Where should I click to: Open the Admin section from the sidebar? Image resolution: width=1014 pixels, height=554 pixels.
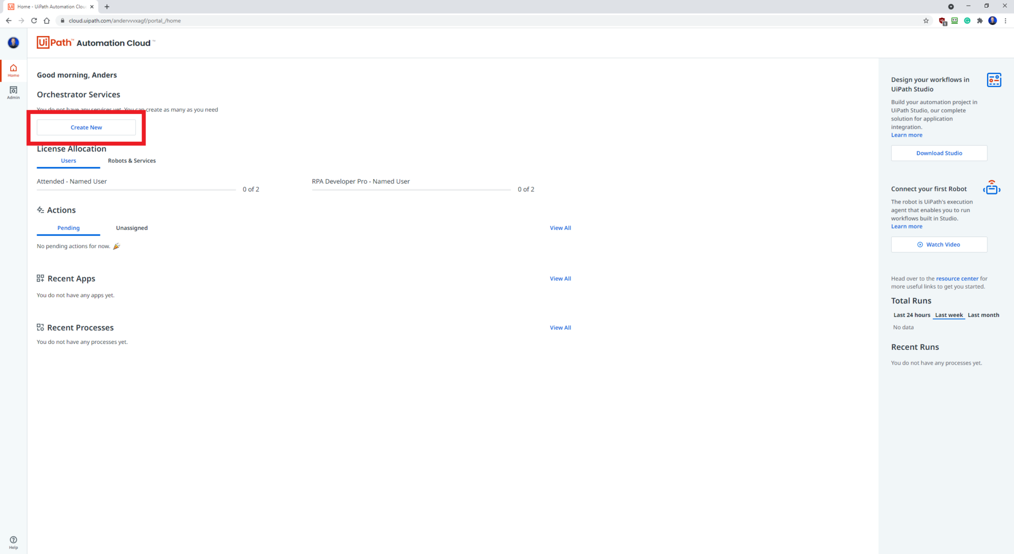(x=13, y=92)
